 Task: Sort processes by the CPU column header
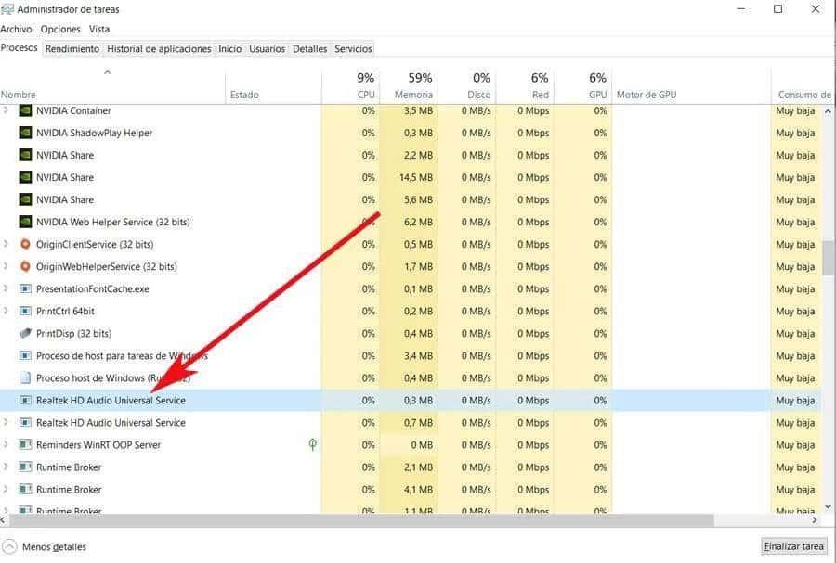[365, 85]
